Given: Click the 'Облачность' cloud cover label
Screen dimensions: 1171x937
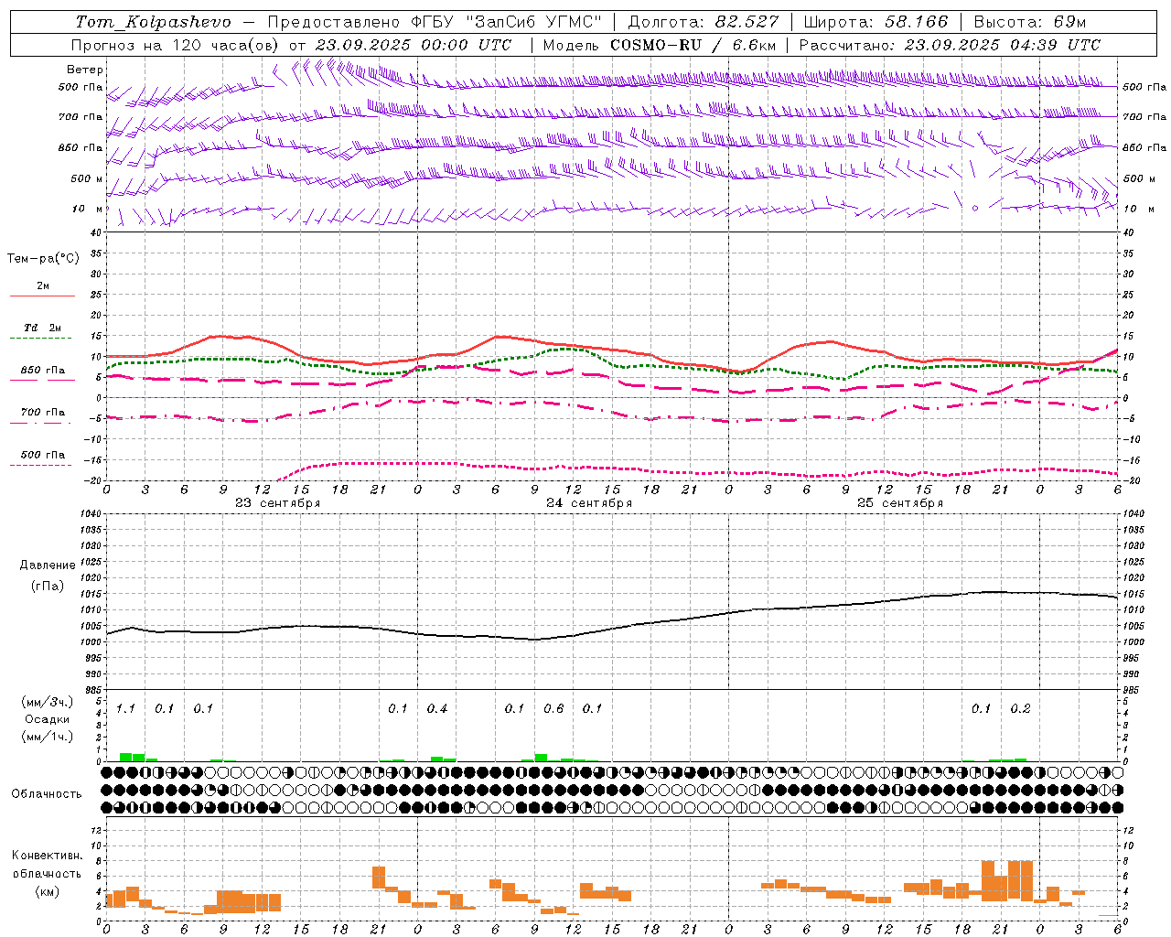Looking at the screenshot, I should click(47, 794).
